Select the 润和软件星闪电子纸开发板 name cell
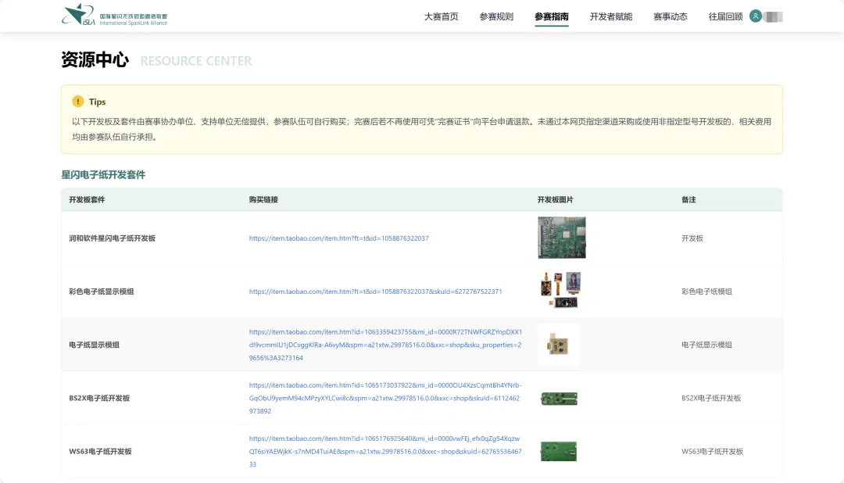 [112, 238]
